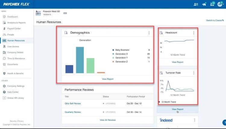Click the Health & Benefits shield icon
The width and height of the screenshot is (226, 129).
point(4,73)
